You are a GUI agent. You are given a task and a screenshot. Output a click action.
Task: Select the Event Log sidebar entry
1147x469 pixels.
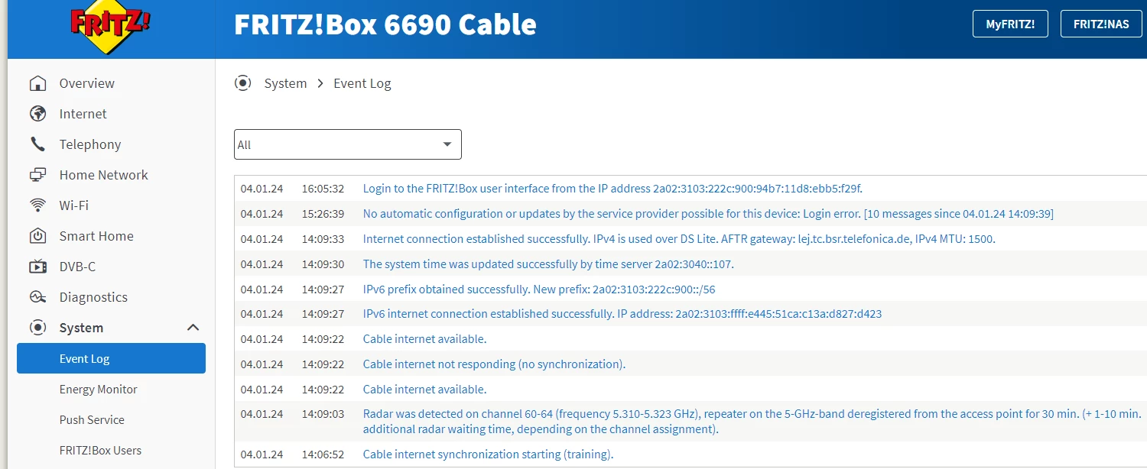[111, 358]
